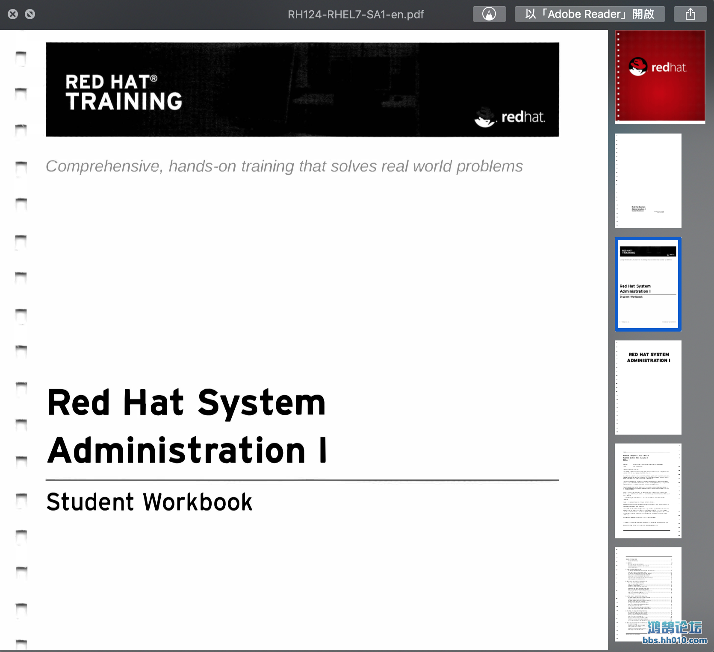Click the 'Comprehensive, hands-on training' tagline
714x652 pixels.
(284, 166)
